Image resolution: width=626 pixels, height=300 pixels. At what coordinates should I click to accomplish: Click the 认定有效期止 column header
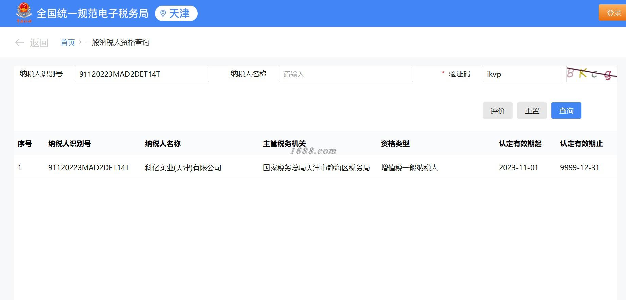click(581, 144)
